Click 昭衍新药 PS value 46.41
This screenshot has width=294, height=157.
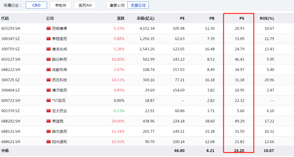coord(240,59)
